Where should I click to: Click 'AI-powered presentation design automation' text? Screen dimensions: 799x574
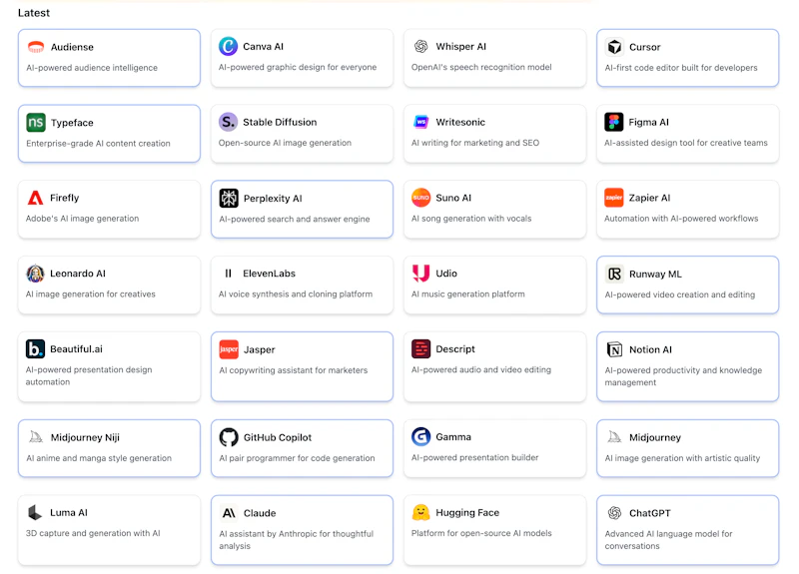click(x=89, y=375)
